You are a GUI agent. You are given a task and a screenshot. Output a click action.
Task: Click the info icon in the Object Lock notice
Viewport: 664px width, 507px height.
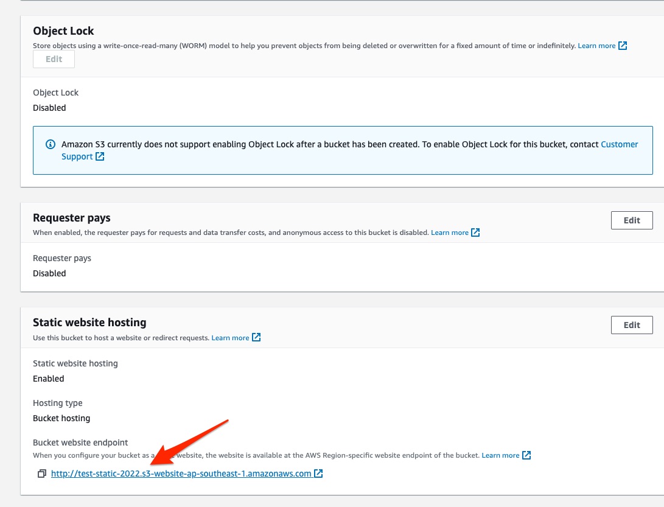(51, 145)
